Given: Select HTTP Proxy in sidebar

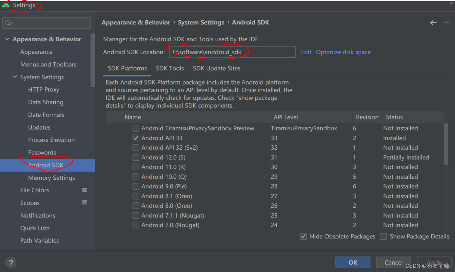Looking at the screenshot, I should tap(44, 90).
